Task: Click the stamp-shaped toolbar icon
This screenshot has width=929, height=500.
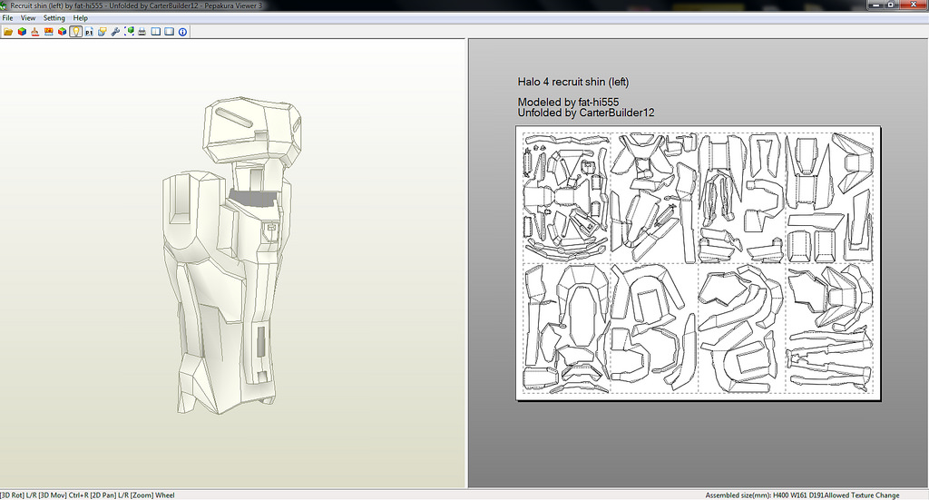Action: click(x=35, y=32)
